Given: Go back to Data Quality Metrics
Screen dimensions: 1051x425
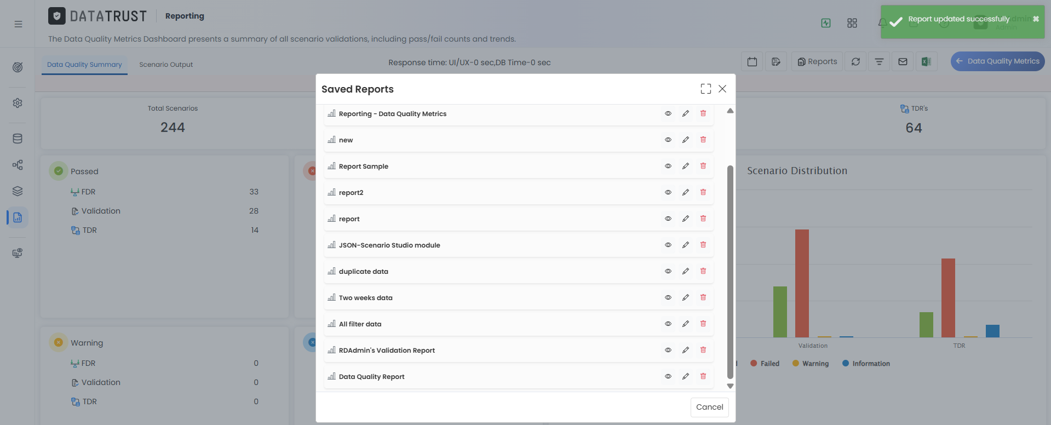Looking at the screenshot, I should tap(998, 61).
